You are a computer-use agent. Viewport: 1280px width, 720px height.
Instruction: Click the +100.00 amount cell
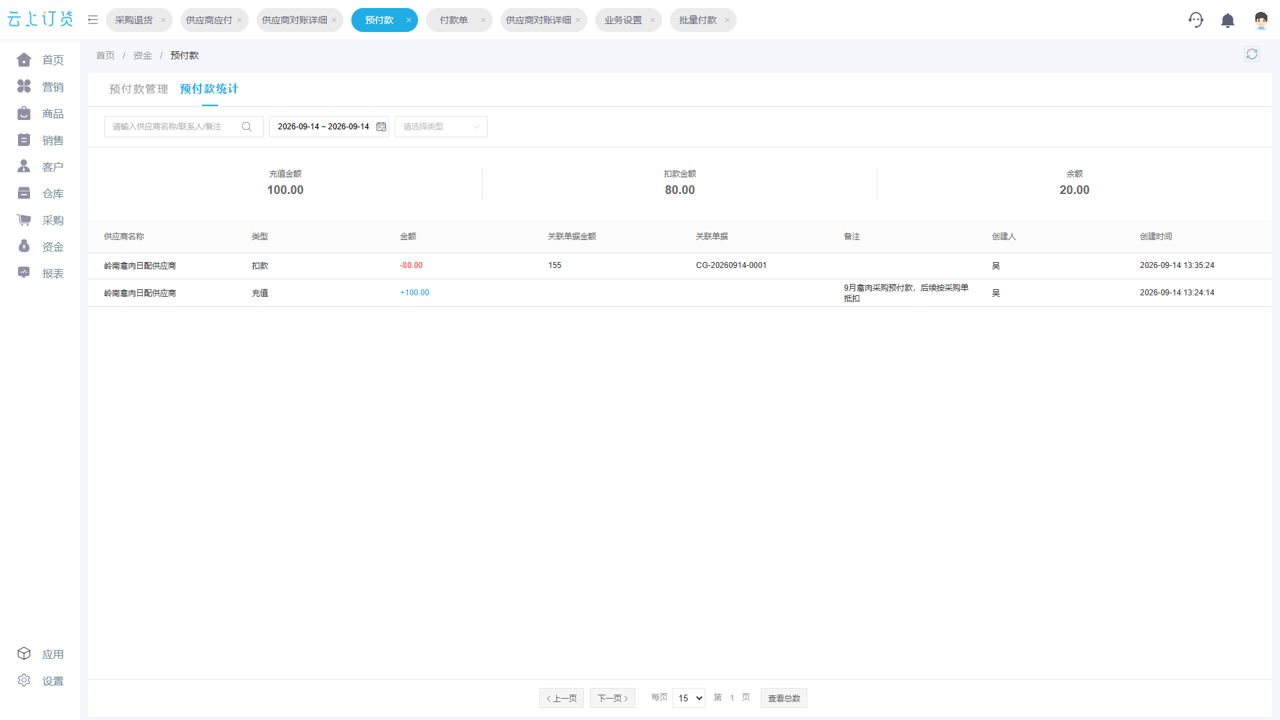[415, 293]
